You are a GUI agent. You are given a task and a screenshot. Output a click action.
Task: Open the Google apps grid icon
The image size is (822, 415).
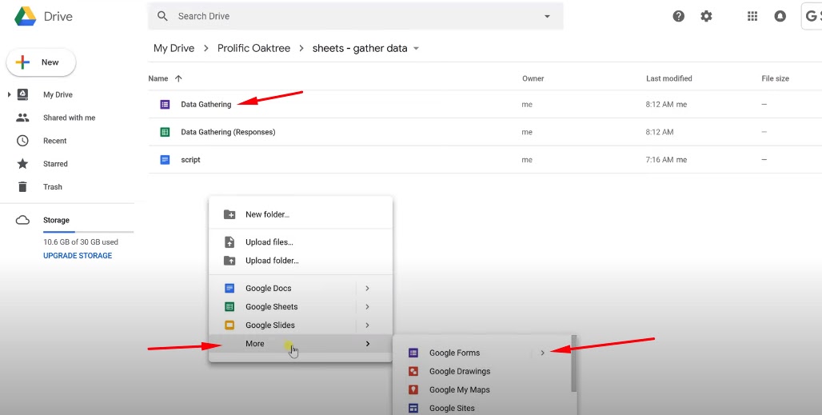pos(752,16)
